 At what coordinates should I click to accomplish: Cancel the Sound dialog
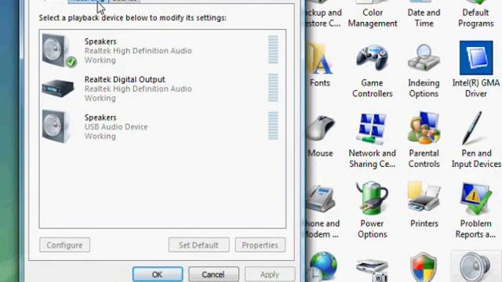(213, 274)
